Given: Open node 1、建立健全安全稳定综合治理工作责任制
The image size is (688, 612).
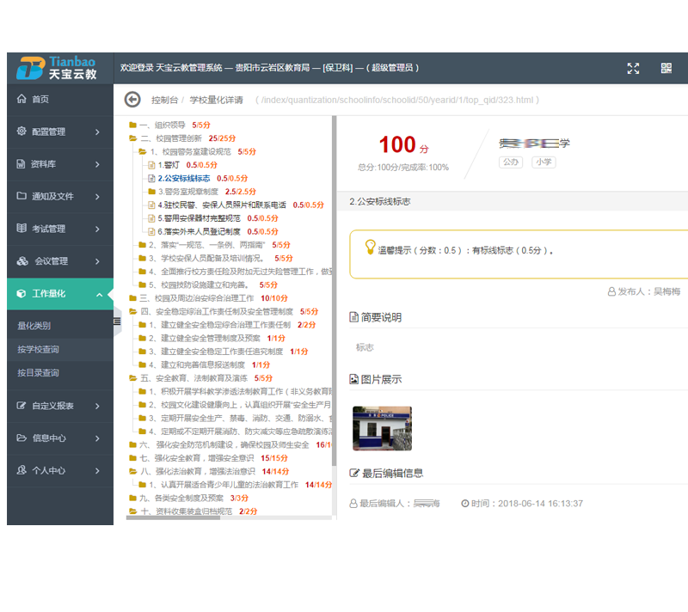Looking at the screenshot, I should 219,325.
